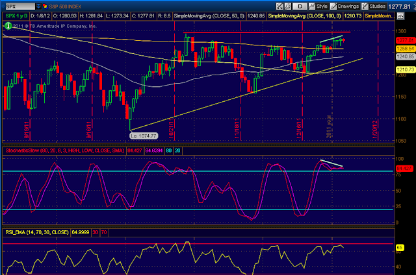Image resolution: width=416 pixels, height=275 pixels.
Task: Select SimpleMovingAvg (CLOSE, 100, 0) study label
Action: coord(305,16)
